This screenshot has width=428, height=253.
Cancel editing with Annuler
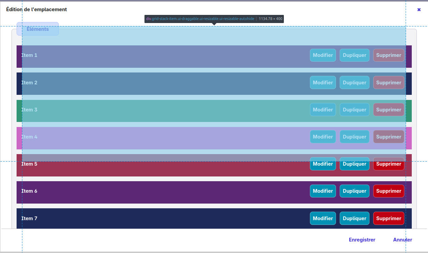pos(403,240)
